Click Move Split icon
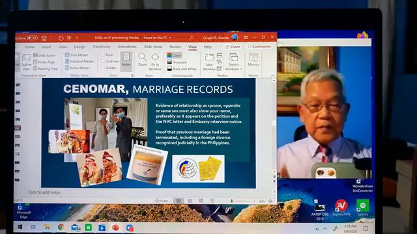Image resolution: width=417 pixels, height=234 pixels. (219, 69)
